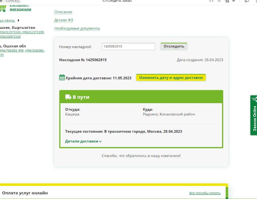Open 'Необходимые документы' section
Image resolution: width=257 pixels, height=199 pixels.
tap(77, 29)
